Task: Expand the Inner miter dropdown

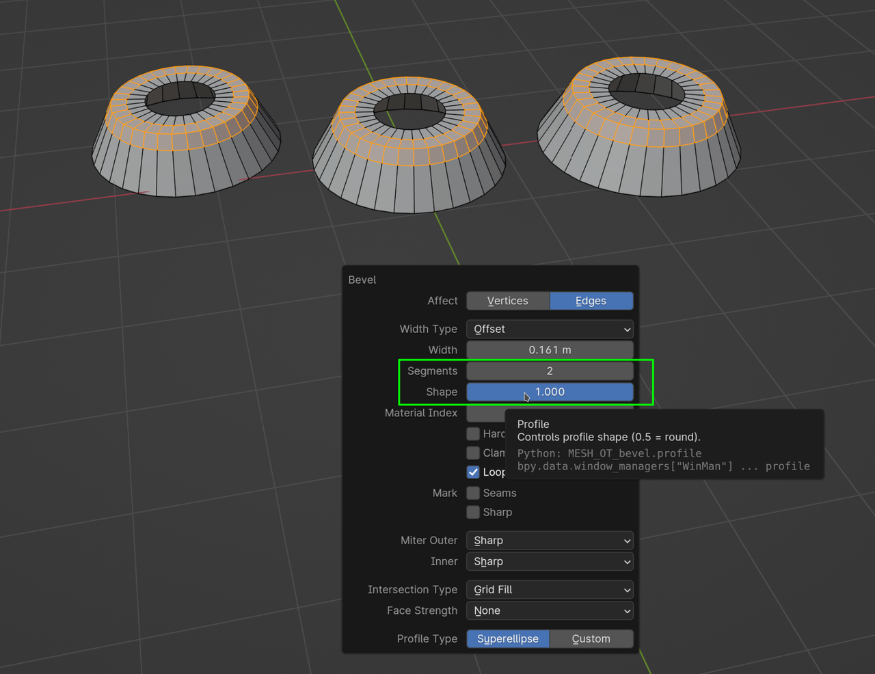Action: (550, 562)
